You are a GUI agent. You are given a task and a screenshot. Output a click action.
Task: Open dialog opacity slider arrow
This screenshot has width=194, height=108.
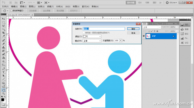point(121,41)
